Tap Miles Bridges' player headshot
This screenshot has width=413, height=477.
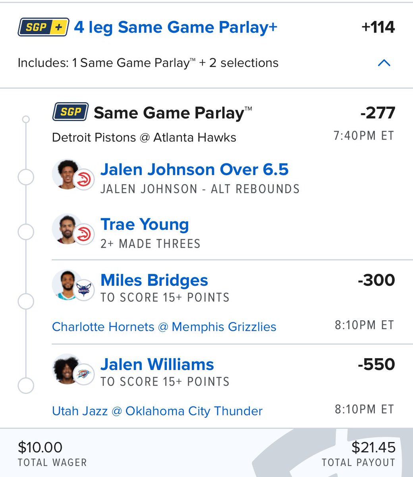coord(66,285)
